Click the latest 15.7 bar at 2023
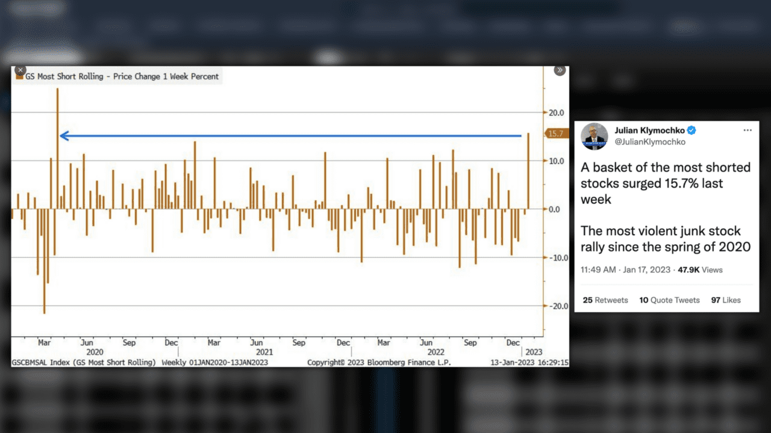771x433 pixels. (x=528, y=171)
